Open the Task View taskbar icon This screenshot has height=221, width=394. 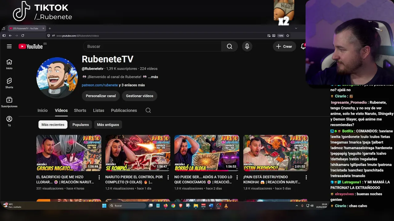[x=151, y=206]
